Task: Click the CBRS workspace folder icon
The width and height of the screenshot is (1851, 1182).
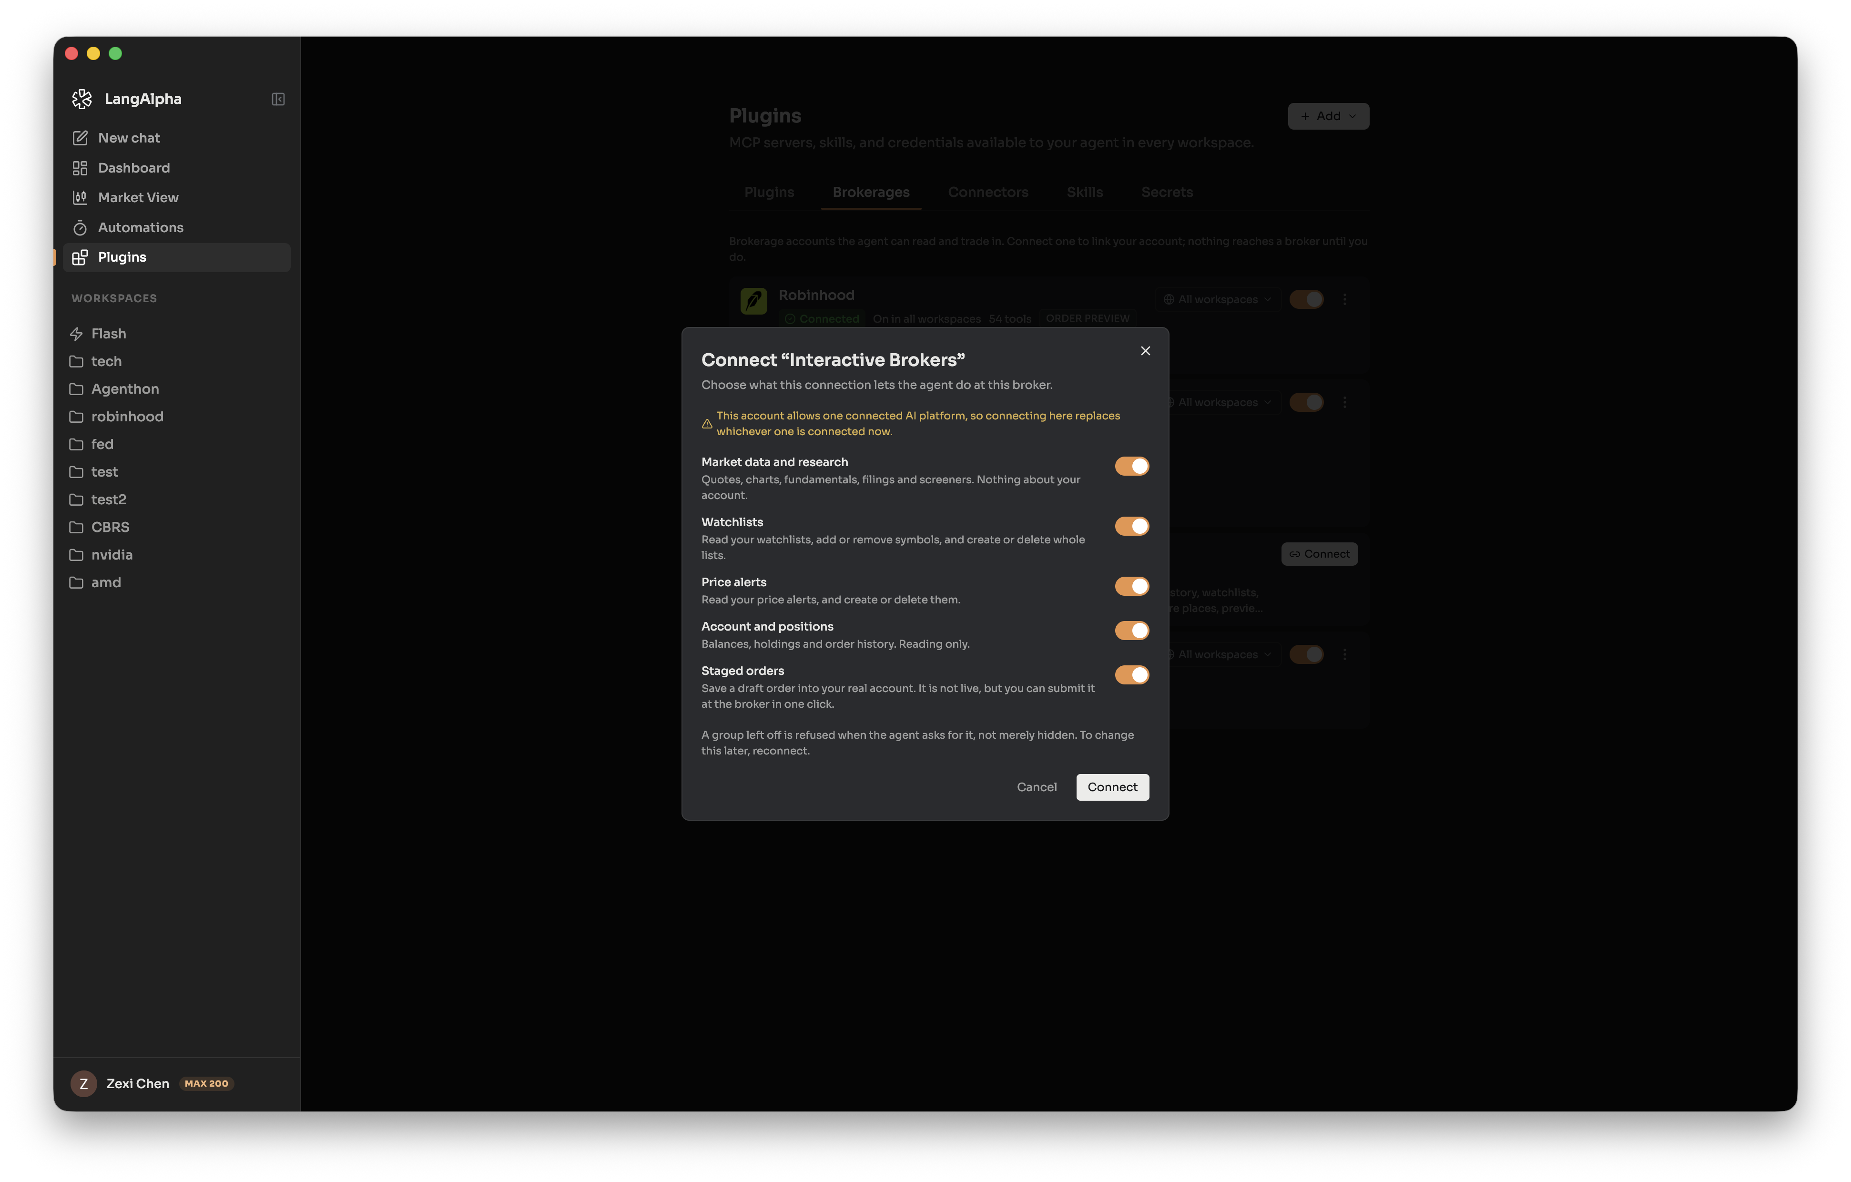Action: pos(76,527)
